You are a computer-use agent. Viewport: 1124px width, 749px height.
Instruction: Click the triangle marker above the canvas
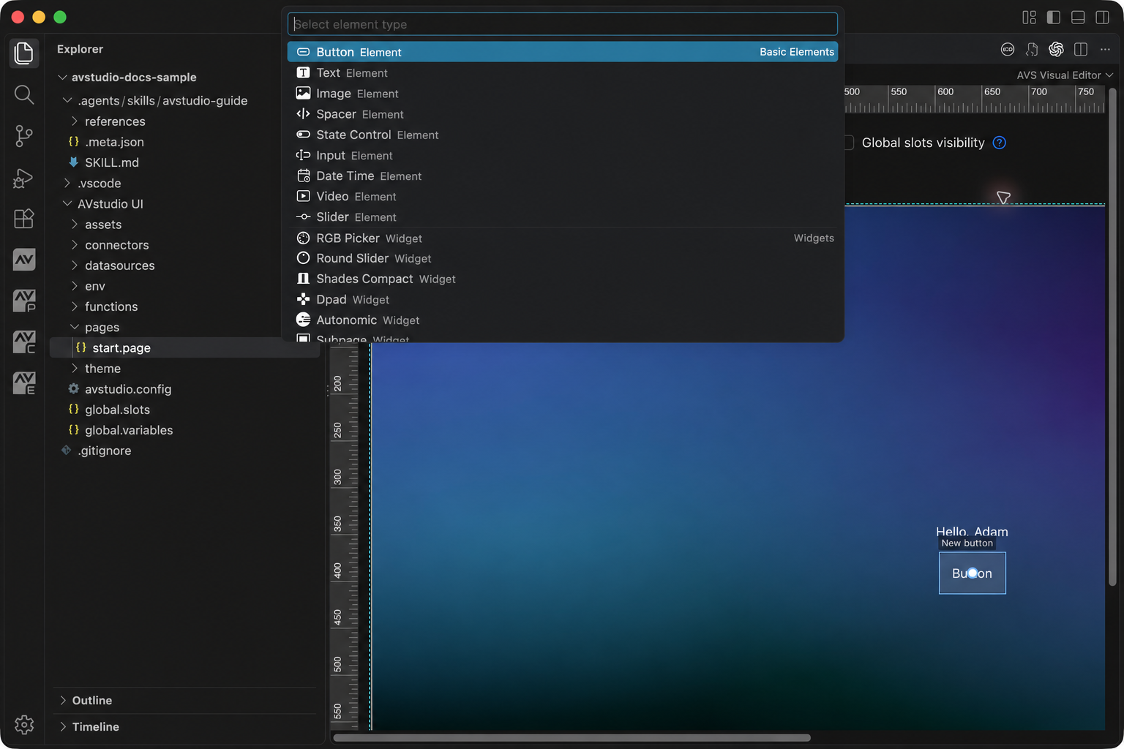point(1003,197)
